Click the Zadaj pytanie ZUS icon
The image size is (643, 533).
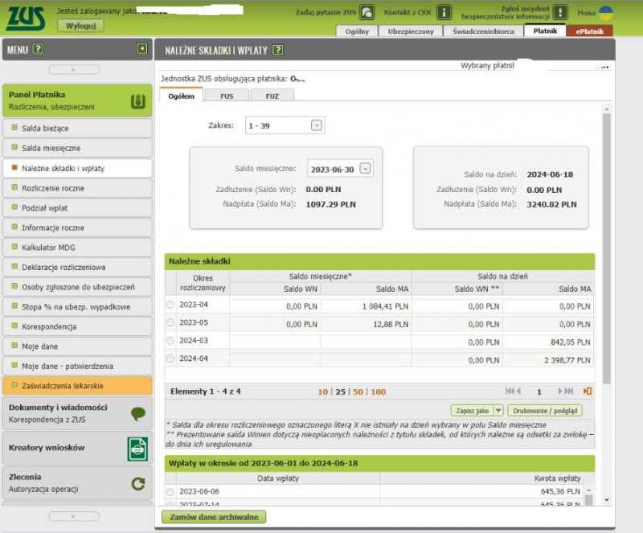tap(367, 13)
